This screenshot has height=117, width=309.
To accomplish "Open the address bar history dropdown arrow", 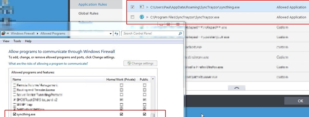I will [x=110, y=34].
